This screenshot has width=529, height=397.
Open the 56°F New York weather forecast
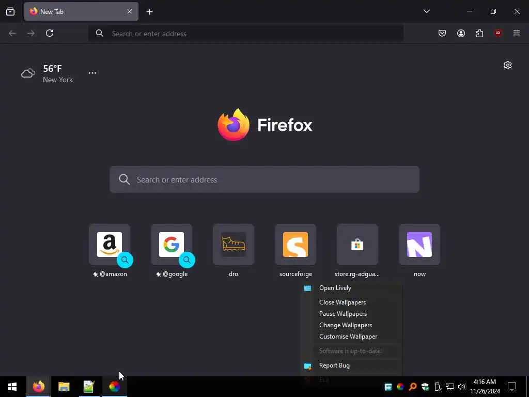pos(47,73)
